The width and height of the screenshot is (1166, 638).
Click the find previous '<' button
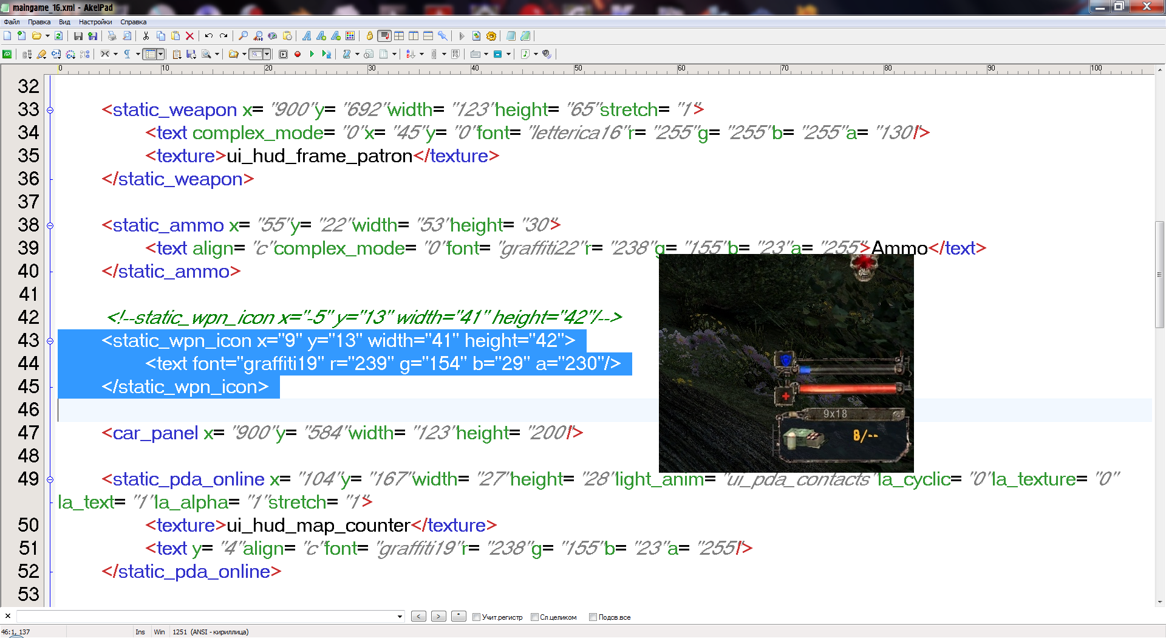(x=418, y=617)
